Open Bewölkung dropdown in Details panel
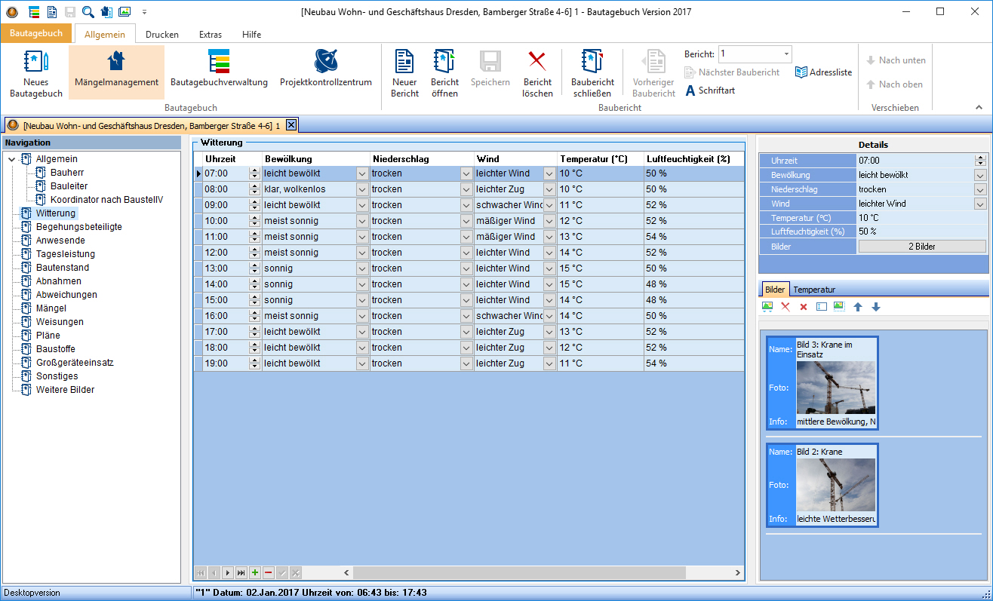This screenshot has width=993, height=601. click(x=980, y=175)
